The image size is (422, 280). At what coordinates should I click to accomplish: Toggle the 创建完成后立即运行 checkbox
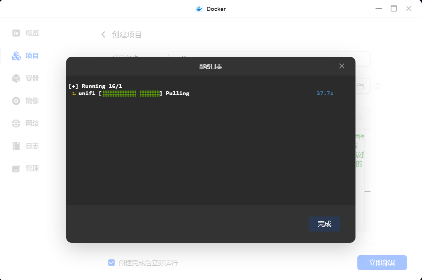pyautogui.click(x=112, y=263)
